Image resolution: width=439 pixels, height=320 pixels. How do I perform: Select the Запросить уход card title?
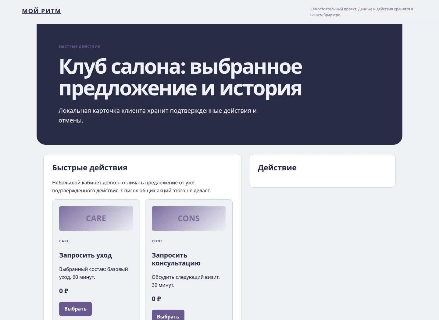tap(85, 255)
